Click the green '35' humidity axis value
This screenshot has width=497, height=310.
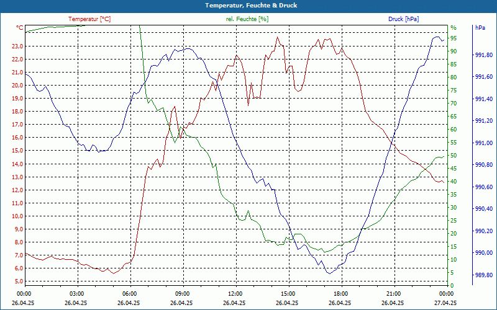click(x=454, y=195)
